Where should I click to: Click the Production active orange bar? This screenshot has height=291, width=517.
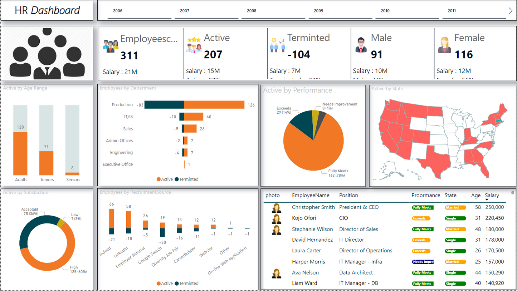click(x=214, y=105)
